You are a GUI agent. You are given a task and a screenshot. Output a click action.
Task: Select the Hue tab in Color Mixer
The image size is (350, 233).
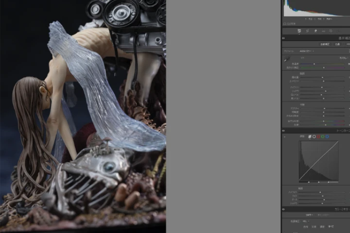pyautogui.click(x=306, y=227)
